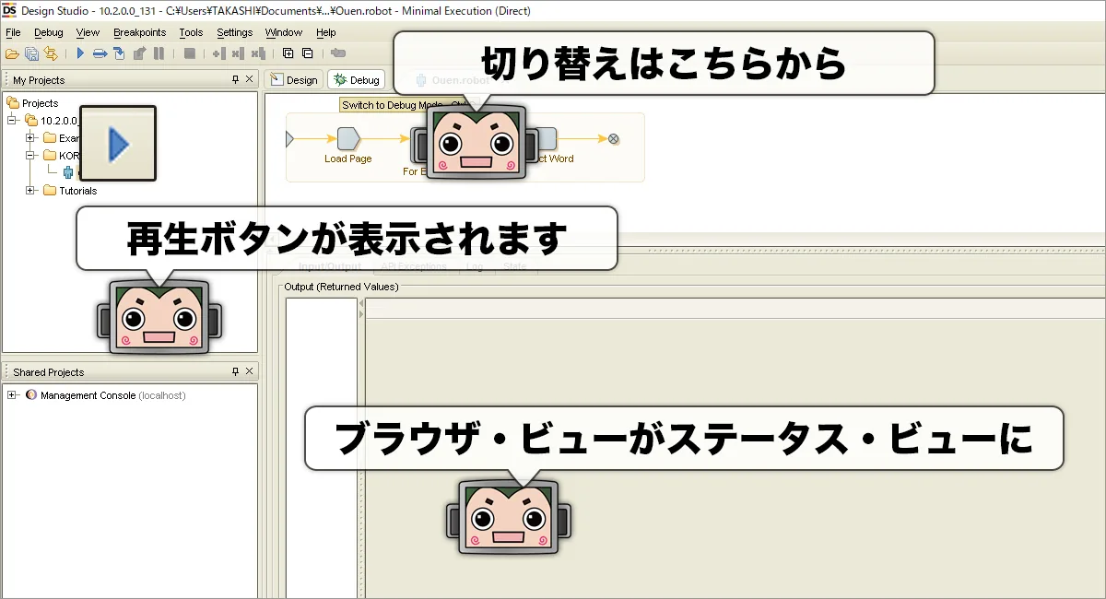Select the Projects root node

pos(32,103)
